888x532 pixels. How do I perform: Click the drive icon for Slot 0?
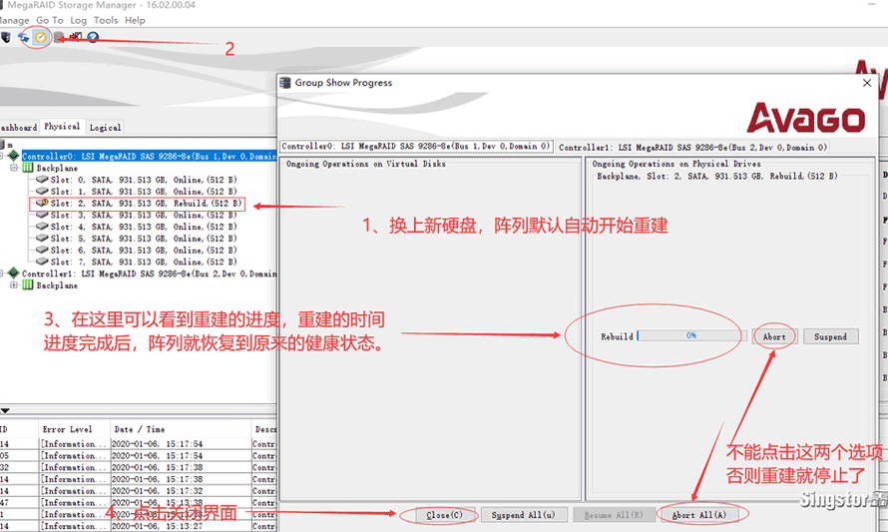(x=42, y=180)
